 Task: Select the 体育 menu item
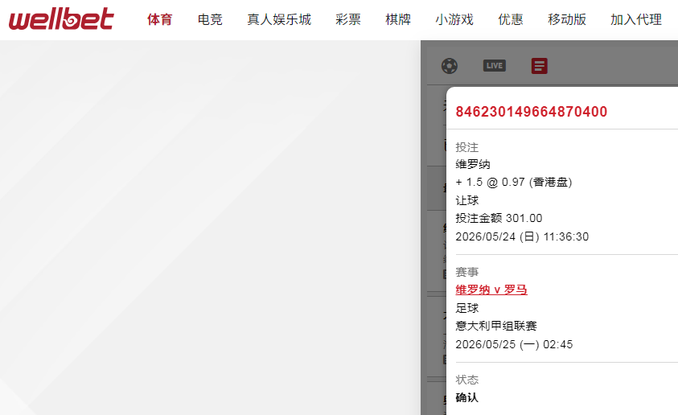point(159,19)
